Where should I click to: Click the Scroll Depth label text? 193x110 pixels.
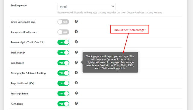17,63
